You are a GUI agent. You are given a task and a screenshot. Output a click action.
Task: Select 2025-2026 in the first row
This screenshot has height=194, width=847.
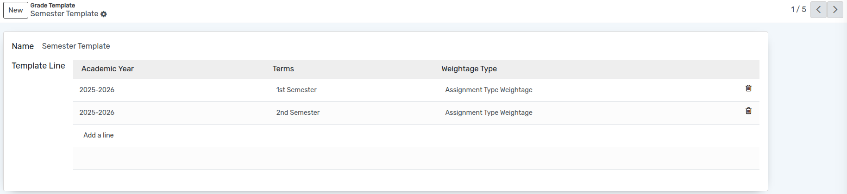(x=97, y=90)
